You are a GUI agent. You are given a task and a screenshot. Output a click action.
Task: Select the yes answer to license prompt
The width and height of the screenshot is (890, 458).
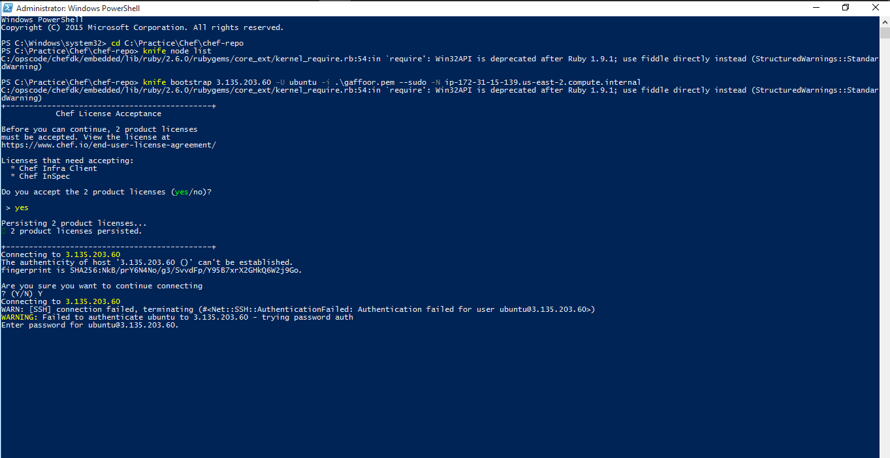click(x=21, y=207)
